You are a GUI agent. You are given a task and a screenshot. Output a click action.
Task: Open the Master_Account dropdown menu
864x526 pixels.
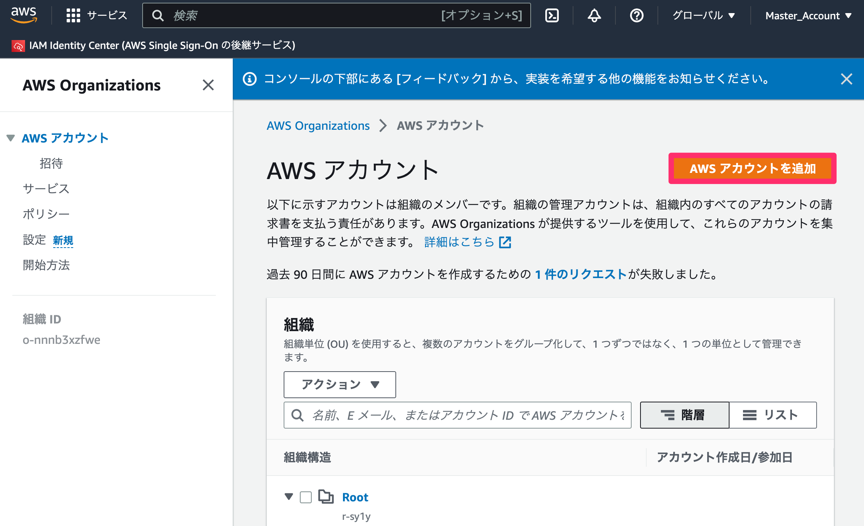point(808,15)
